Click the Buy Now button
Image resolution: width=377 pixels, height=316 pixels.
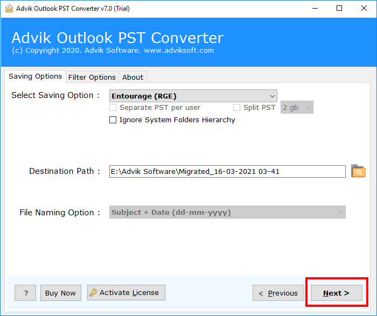[60, 293]
